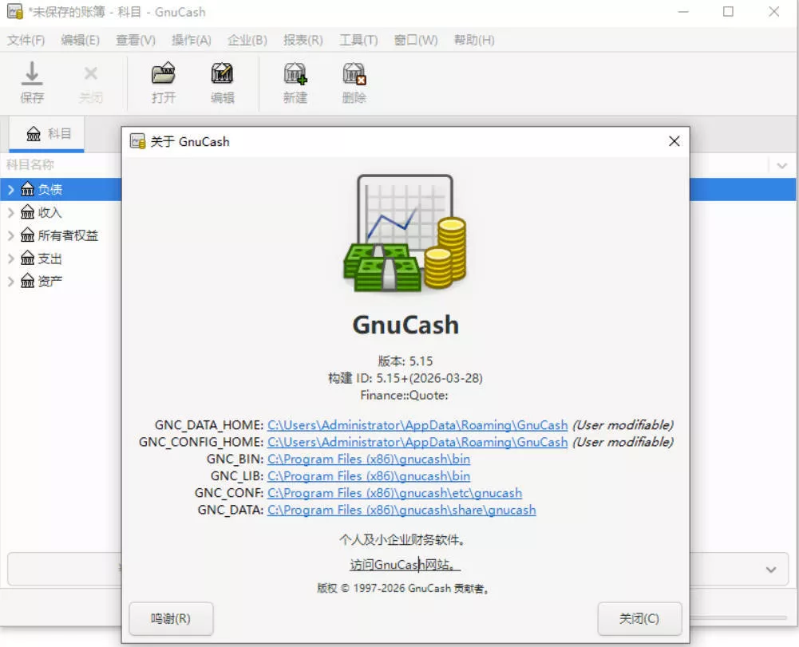Open the column options dropdown arrow
The image size is (799, 647).
point(782,165)
